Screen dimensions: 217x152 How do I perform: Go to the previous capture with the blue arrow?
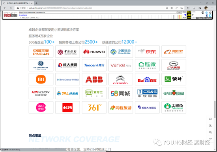[185, 15]
